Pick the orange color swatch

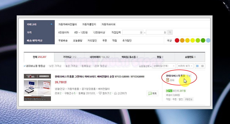(182, 40)
